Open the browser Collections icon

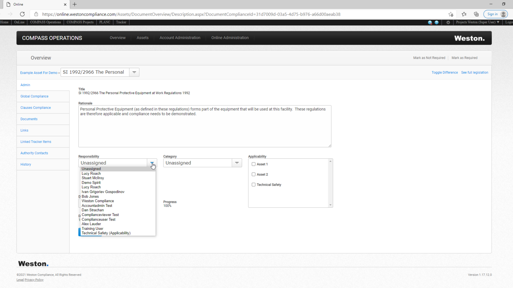pos(476,14)
